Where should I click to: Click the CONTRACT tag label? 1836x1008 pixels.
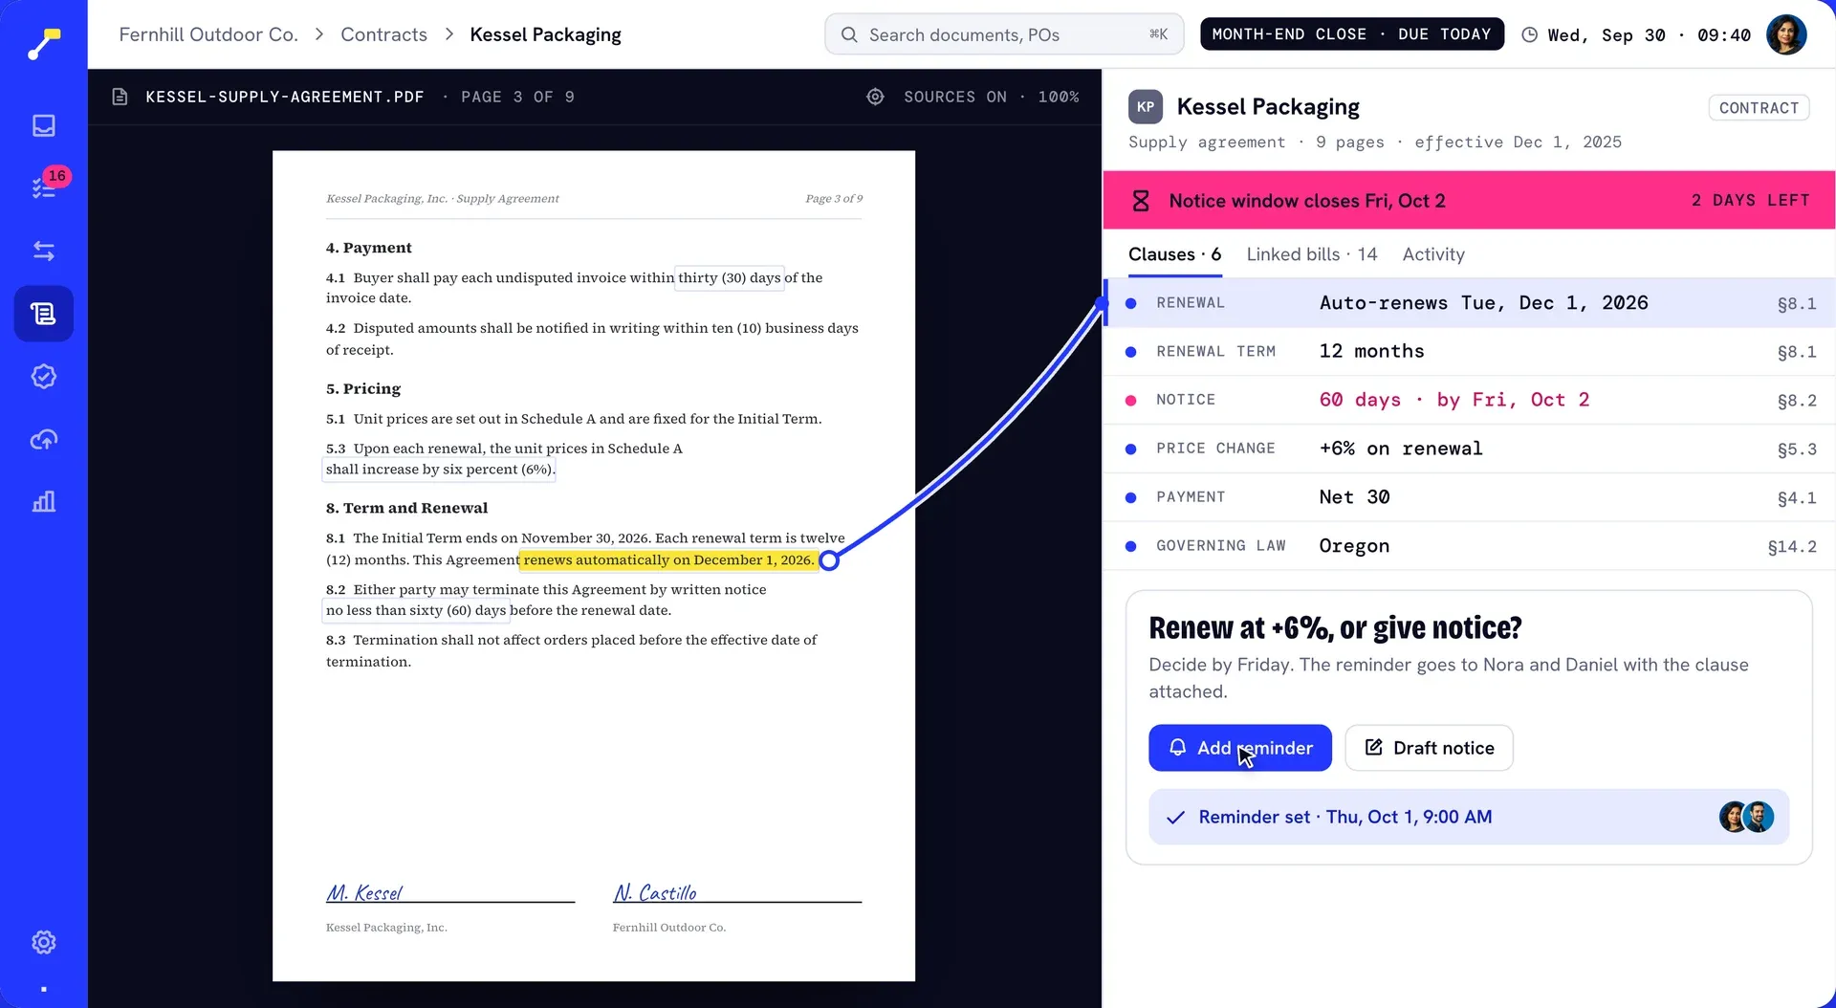click(x=1759, y=108)
